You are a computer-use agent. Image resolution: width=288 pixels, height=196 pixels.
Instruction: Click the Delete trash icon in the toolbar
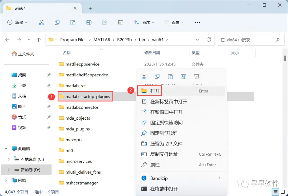(x=120, y=22)
